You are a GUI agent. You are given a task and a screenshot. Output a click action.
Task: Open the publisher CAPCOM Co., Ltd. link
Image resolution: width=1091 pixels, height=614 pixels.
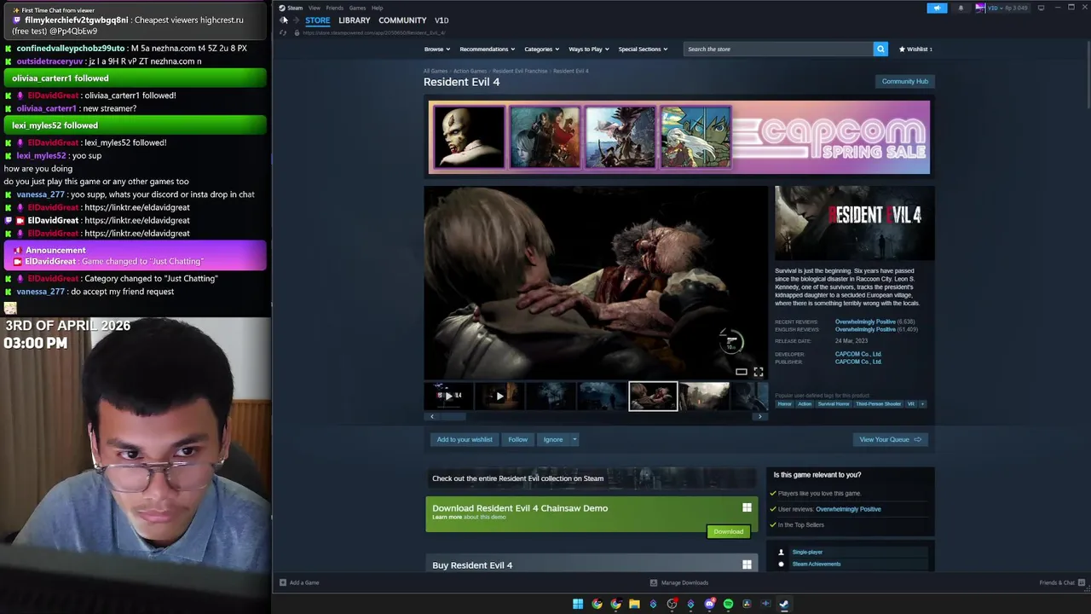click(858, 362)
